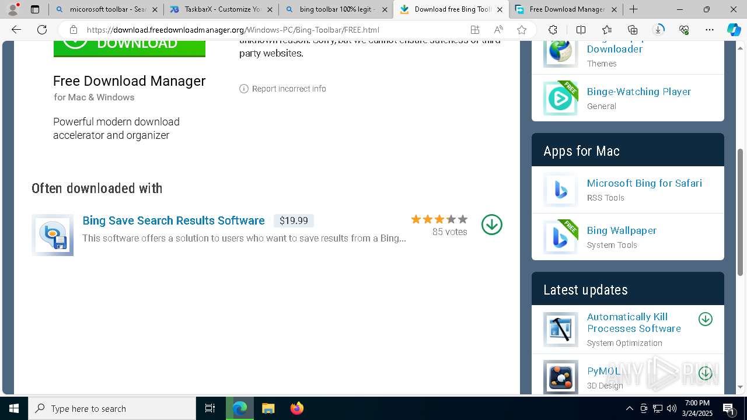Click the taskbar clock showing 7:00 PM

(697, 408)
